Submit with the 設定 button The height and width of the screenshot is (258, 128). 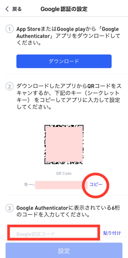(64, 250)
